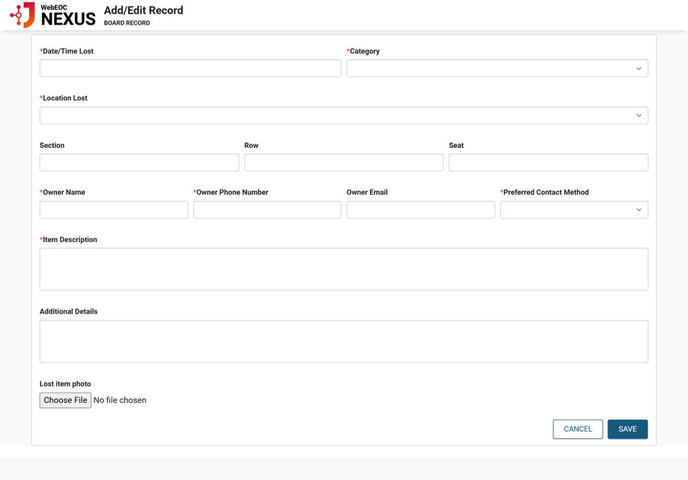Click the WebEOC Nexus logo icon
This screenshot has width=688, height=480.
[23, 14]
